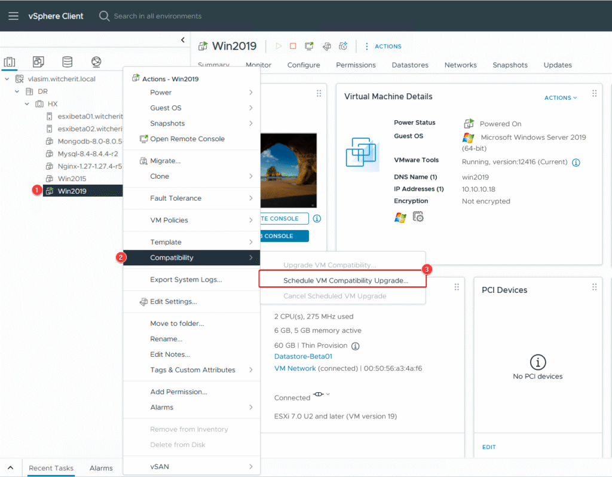
Task: Open the Recent Tasks tab
Action: click(51, 467)
